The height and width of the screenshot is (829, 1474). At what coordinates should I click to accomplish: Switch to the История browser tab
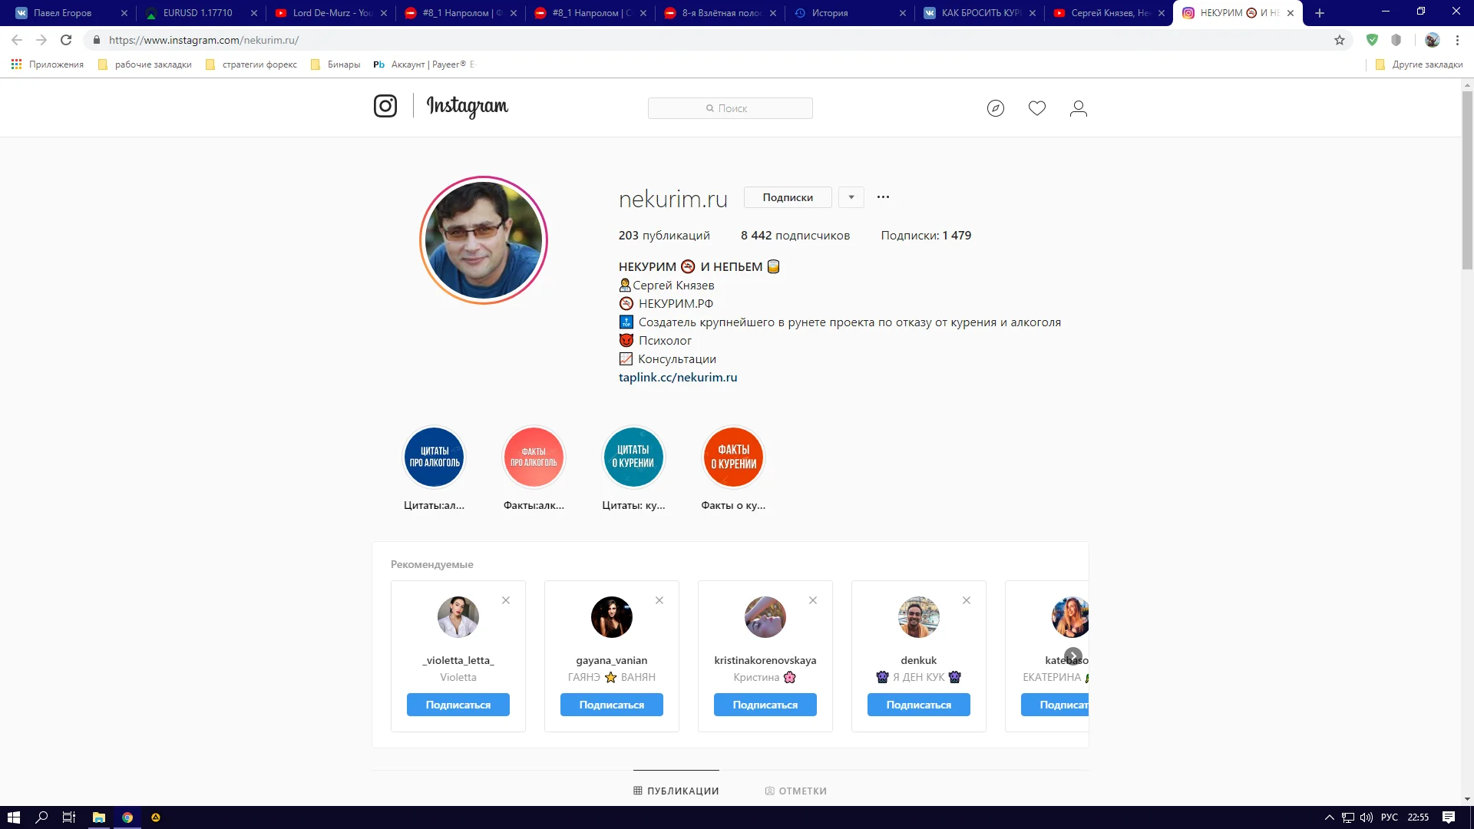point(829,13)
